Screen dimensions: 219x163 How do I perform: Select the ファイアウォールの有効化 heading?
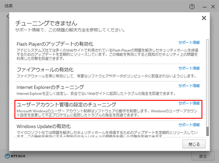45,70
